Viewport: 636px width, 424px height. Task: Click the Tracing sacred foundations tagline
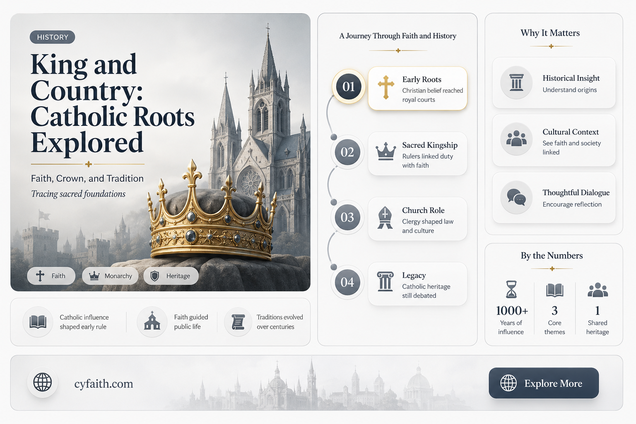78,194
